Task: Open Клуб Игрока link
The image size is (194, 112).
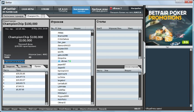Action: (x=65, y=109)
